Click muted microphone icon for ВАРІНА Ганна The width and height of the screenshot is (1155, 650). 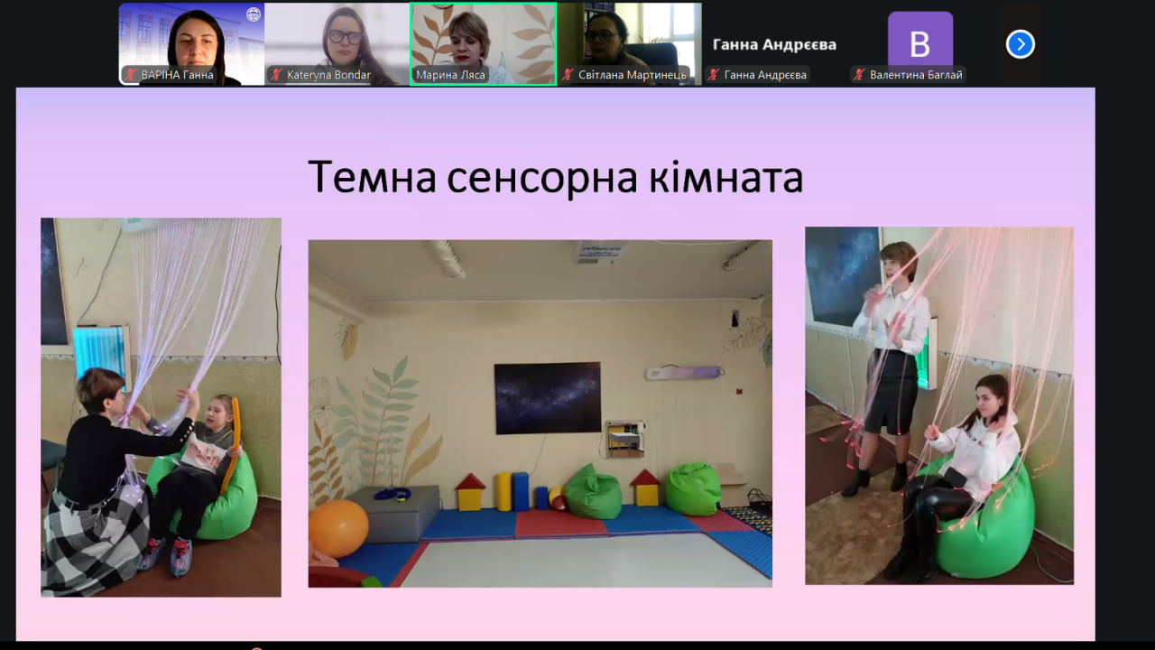131,75
